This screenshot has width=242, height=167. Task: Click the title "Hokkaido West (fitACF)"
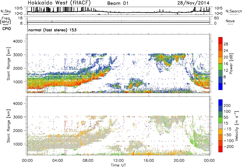[x=59, y=3]
